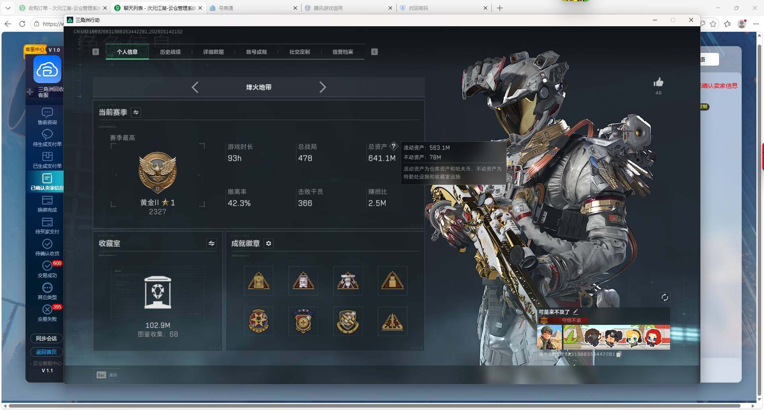Screen dimensions: 764x410
Task: Switch to next mode after 烽火地带
Action: [x=322, y=87]
